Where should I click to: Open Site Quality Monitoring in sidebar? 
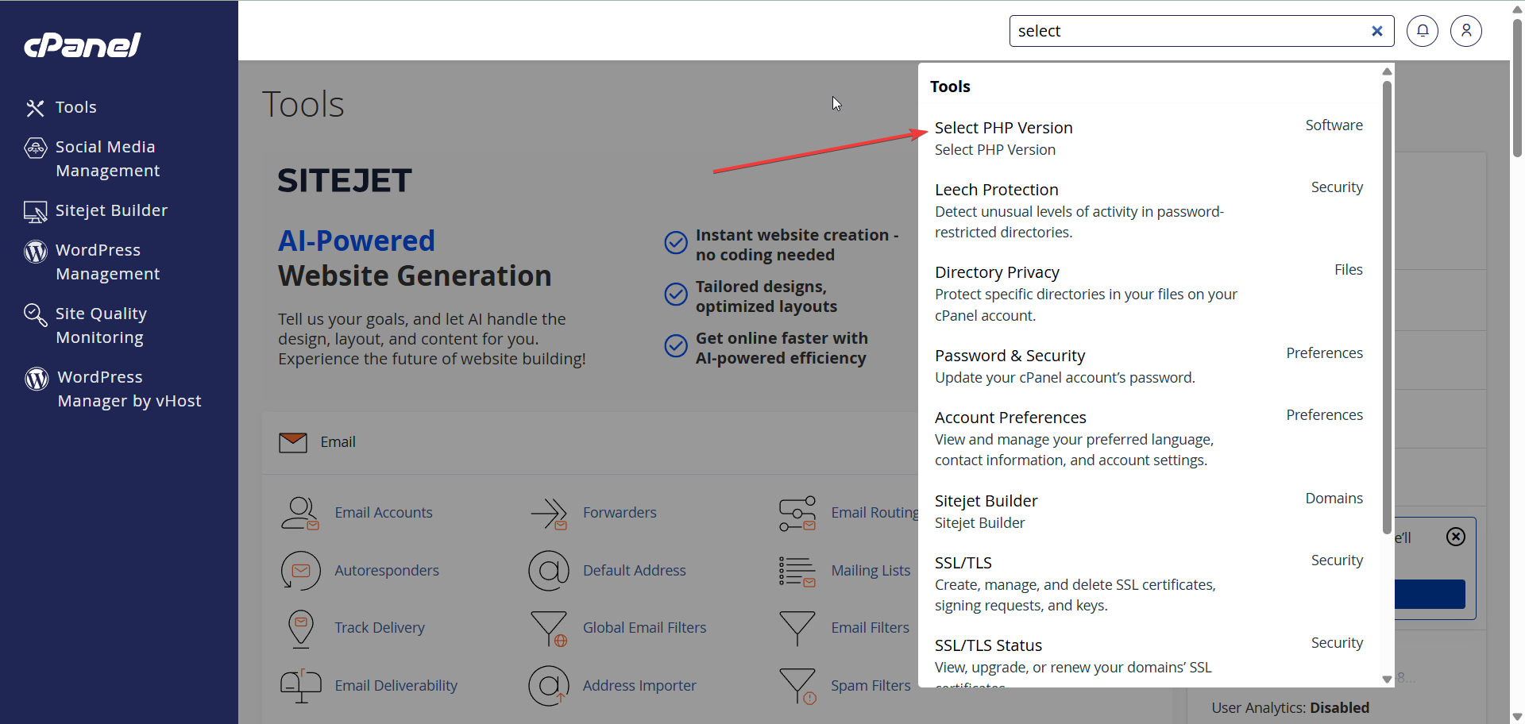101,325
